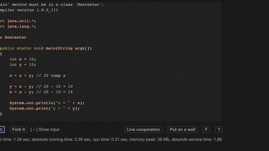Click the main(String args[]) declaration
Viewport: 269px width, 151px height.
point(69,48)
